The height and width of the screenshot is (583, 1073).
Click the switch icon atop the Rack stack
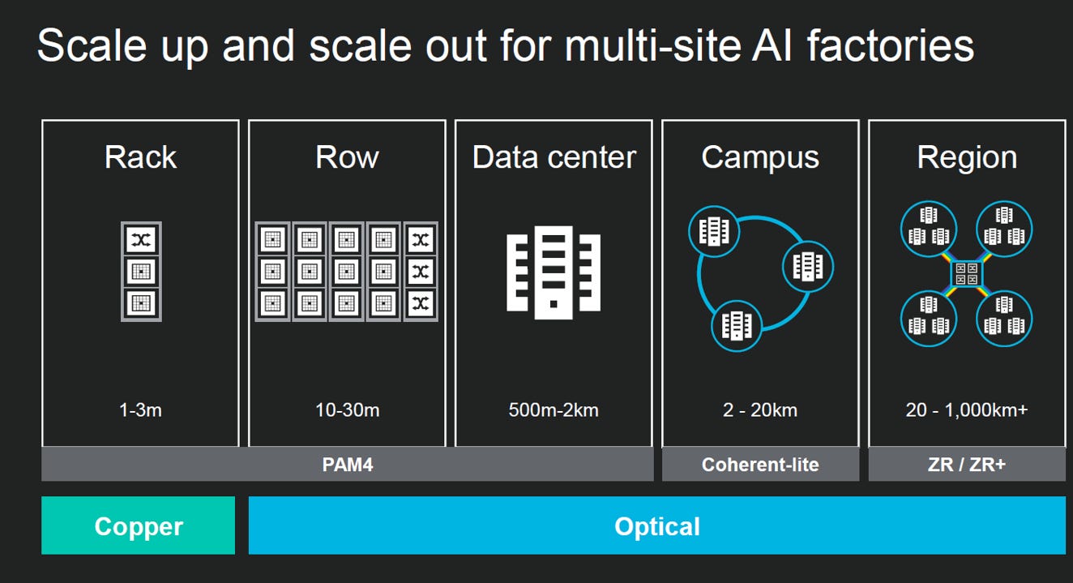click(x=141, y=239)
